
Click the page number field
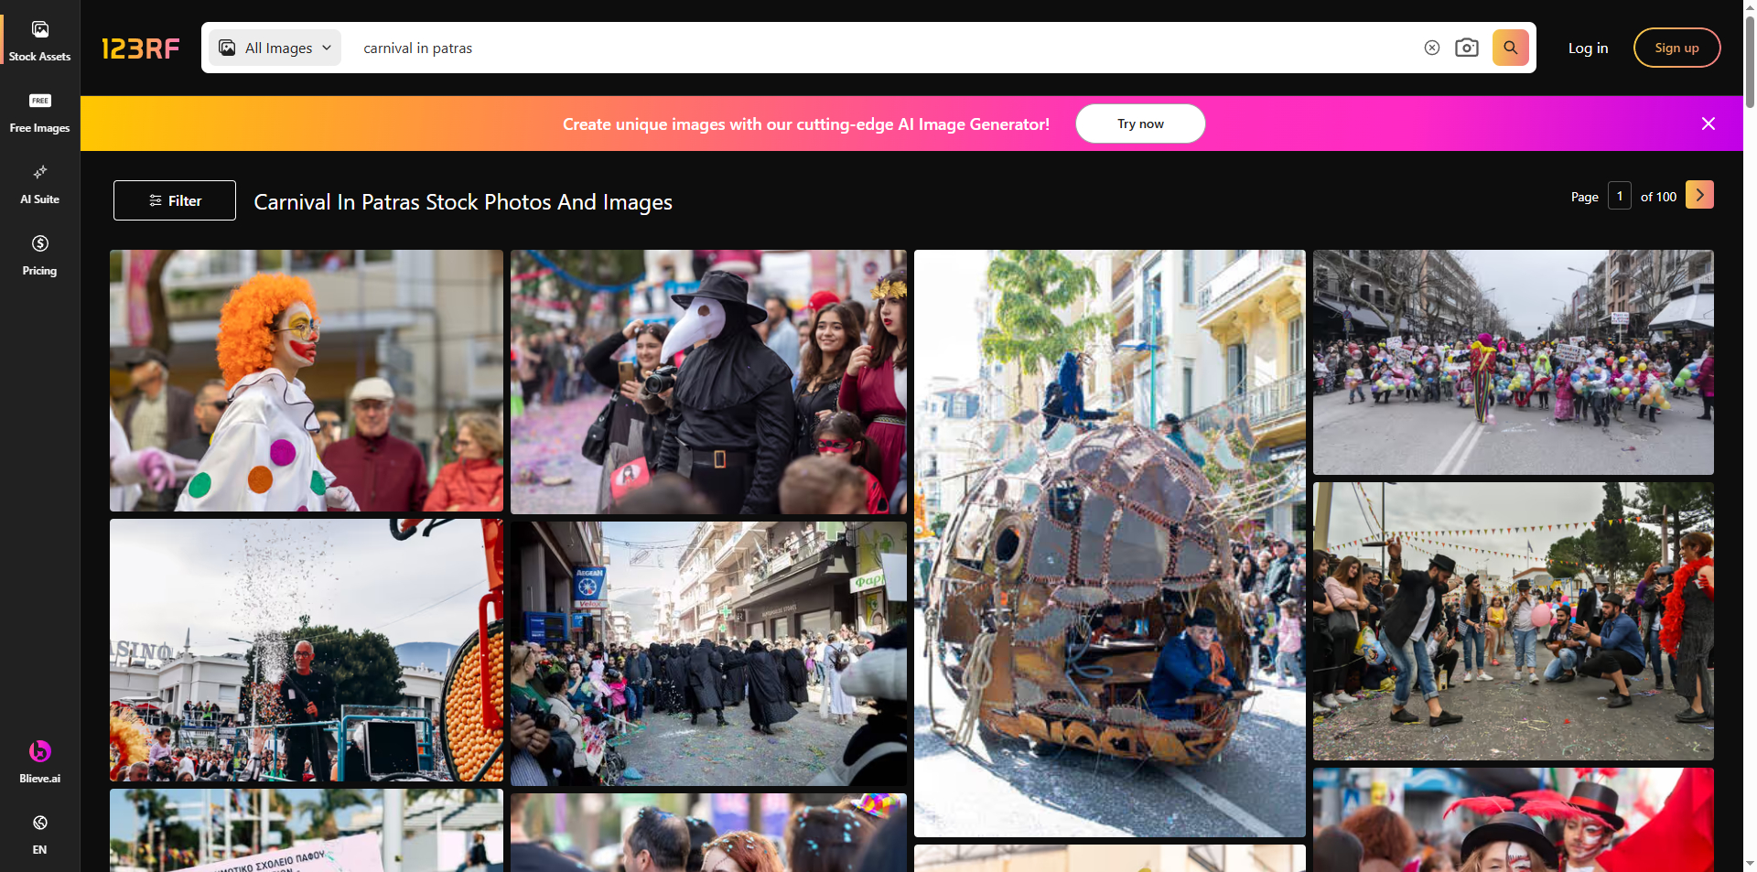(x=1619, y=196)
